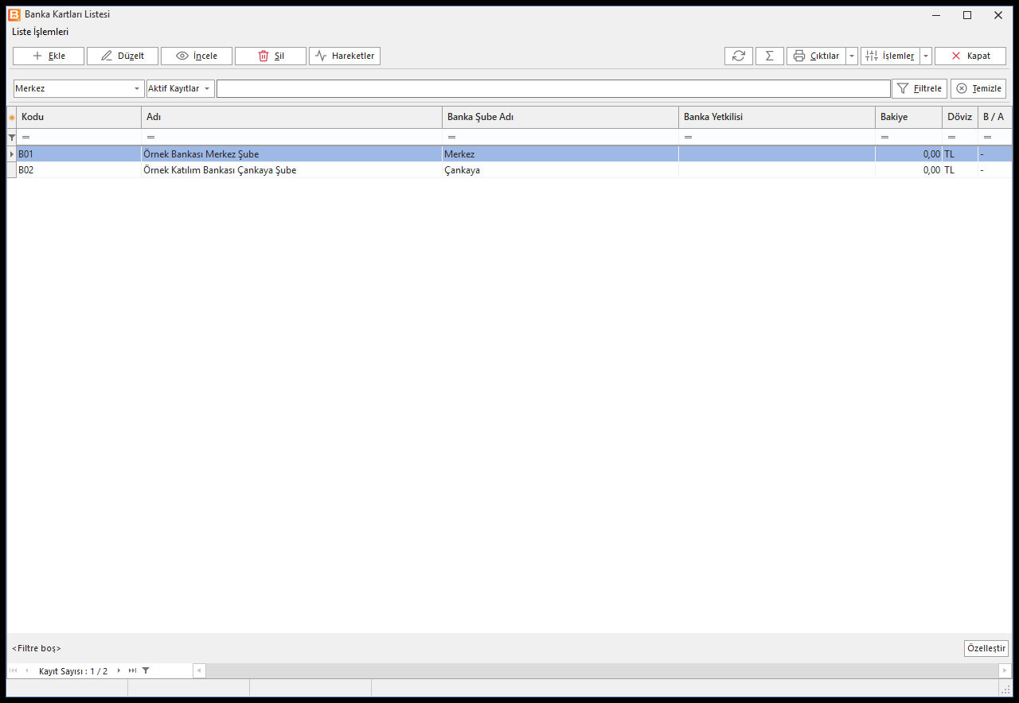This screenshot has height=703, width=1019.
Task: Expand the İşlemler dropdown arrow
Action: tap(926, 56)
